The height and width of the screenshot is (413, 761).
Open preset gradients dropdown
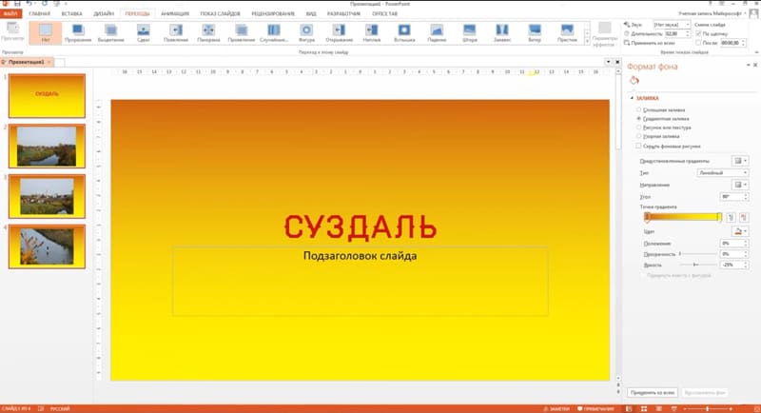[x=740, y=161]
